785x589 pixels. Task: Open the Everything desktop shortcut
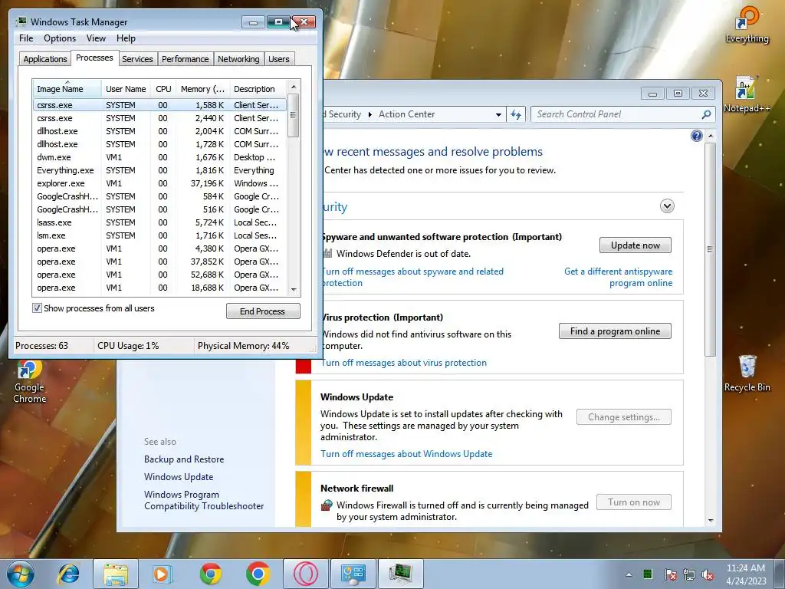point(747,24)
